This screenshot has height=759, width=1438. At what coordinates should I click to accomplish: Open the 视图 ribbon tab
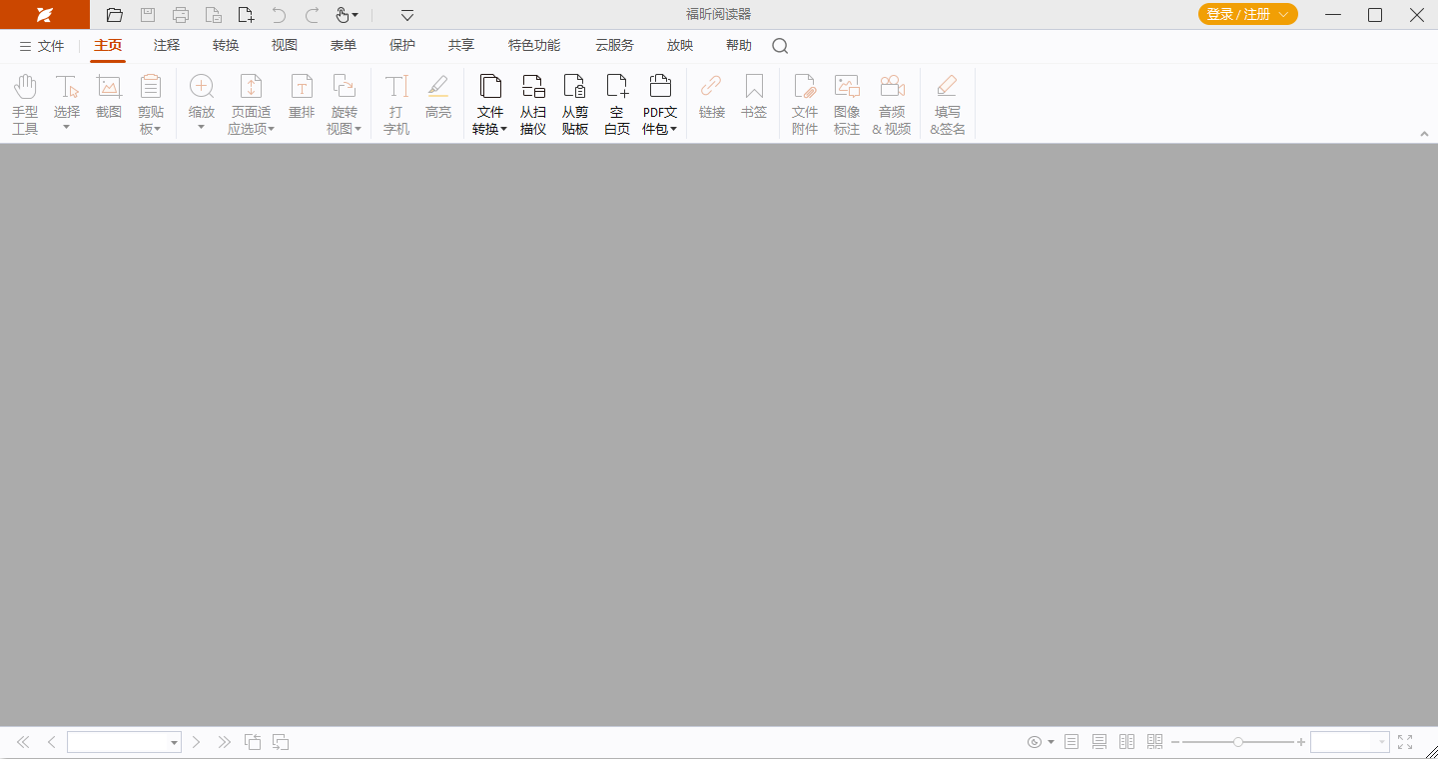click(x=284, y=45)
